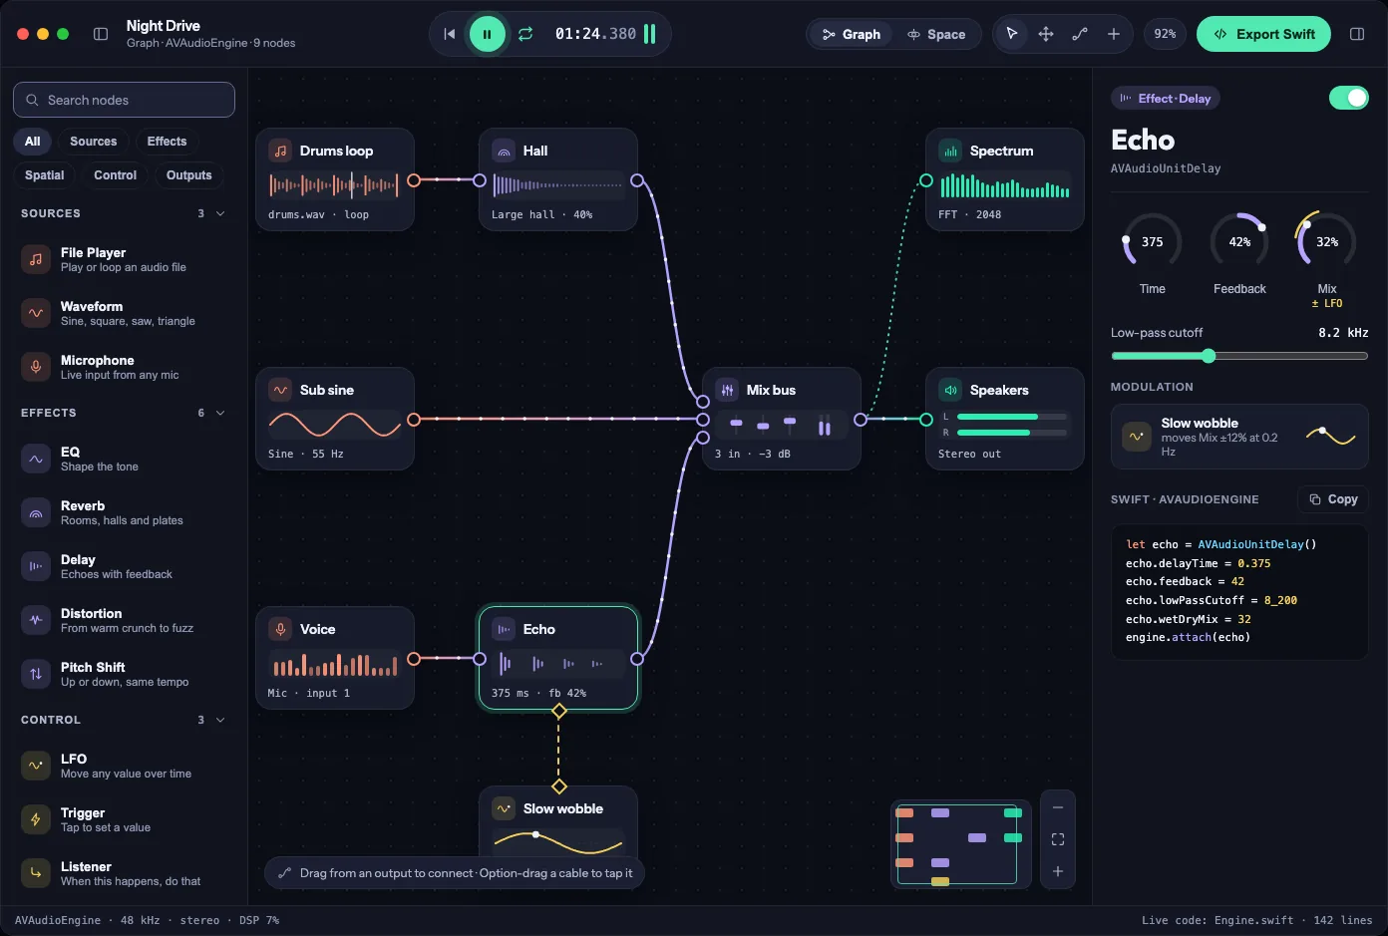Click the fit-to-screen minimap icon
Viewport: 1388px width, 936px height.
[x=1058, y=839]
